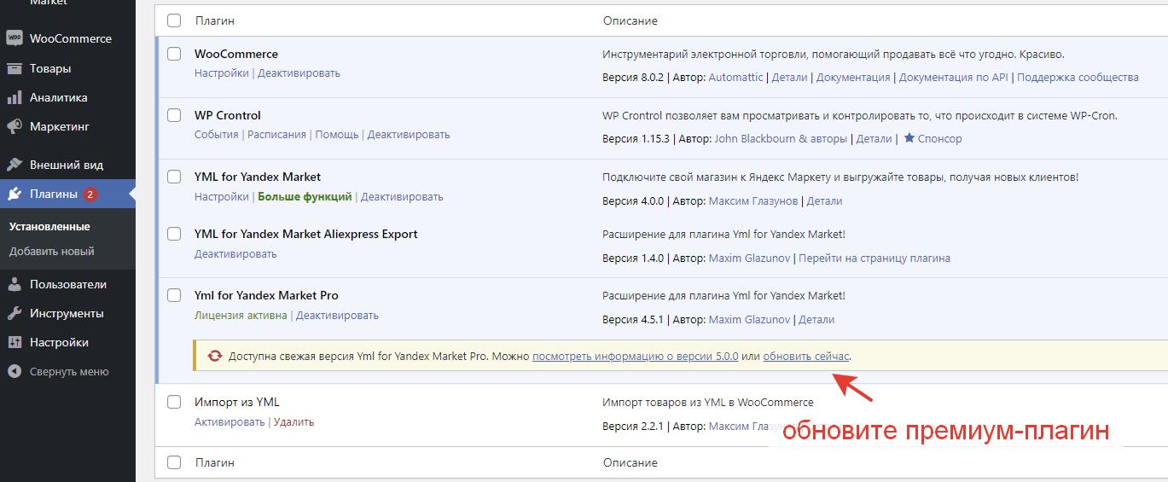Open WP Crontrol Спонсор star link

click(x=933, y=138)
